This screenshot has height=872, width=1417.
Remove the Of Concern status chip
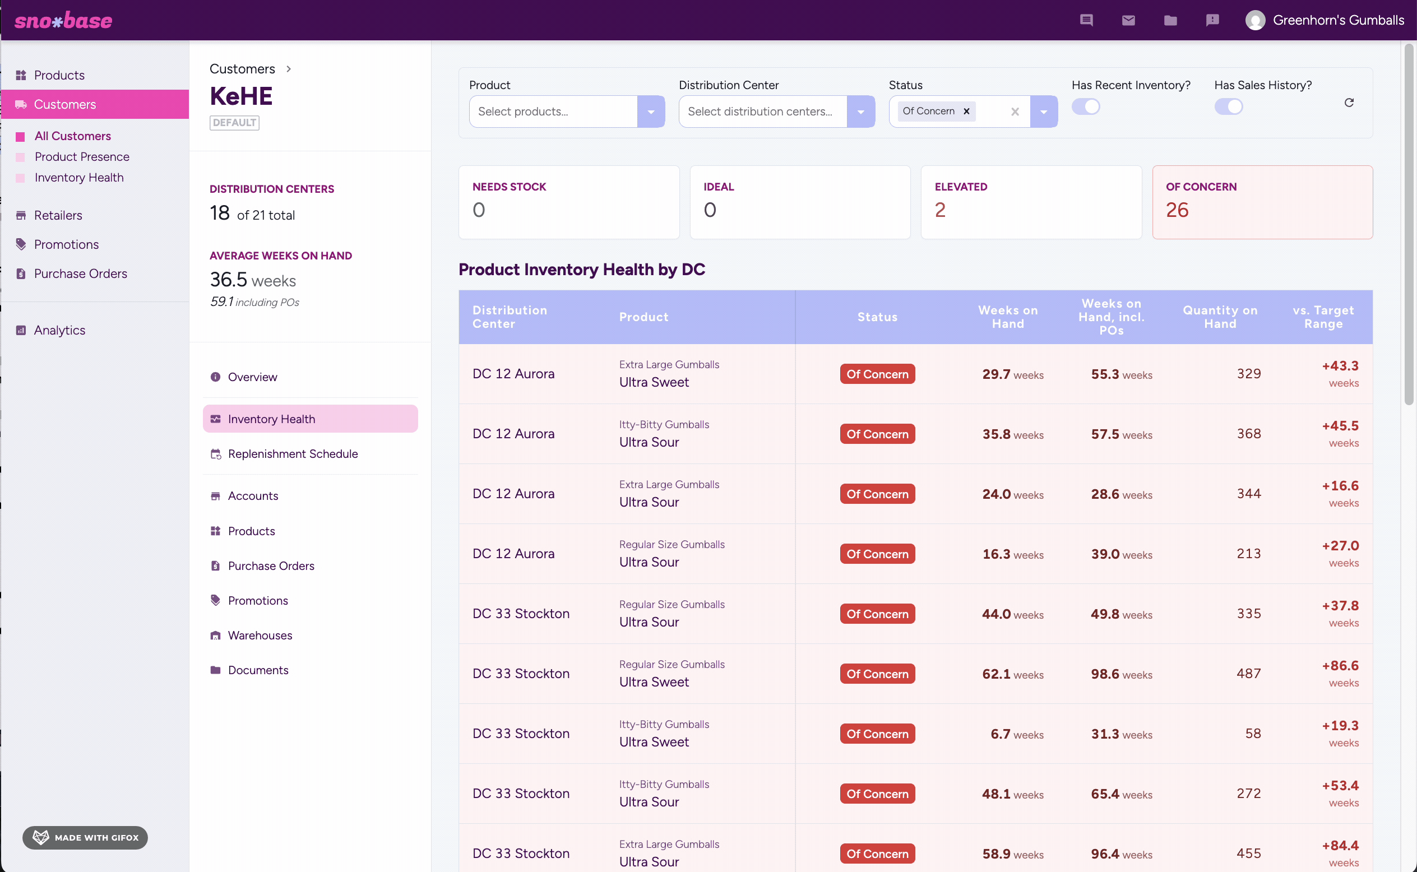pos(966,112)
